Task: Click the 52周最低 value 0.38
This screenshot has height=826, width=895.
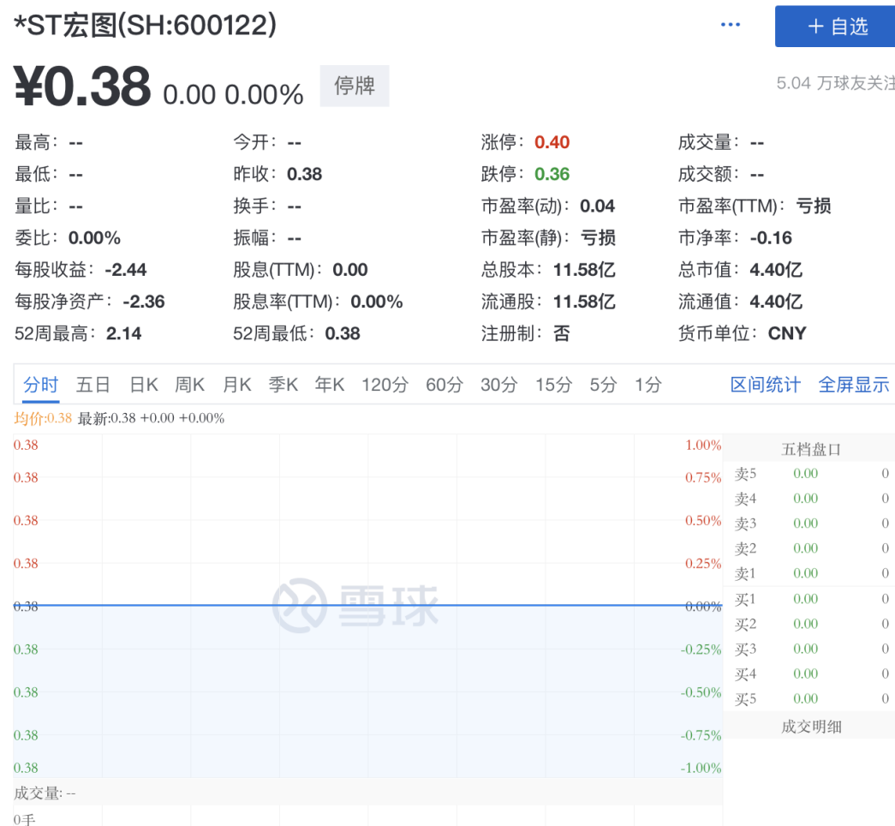Action: coord(343,333)
